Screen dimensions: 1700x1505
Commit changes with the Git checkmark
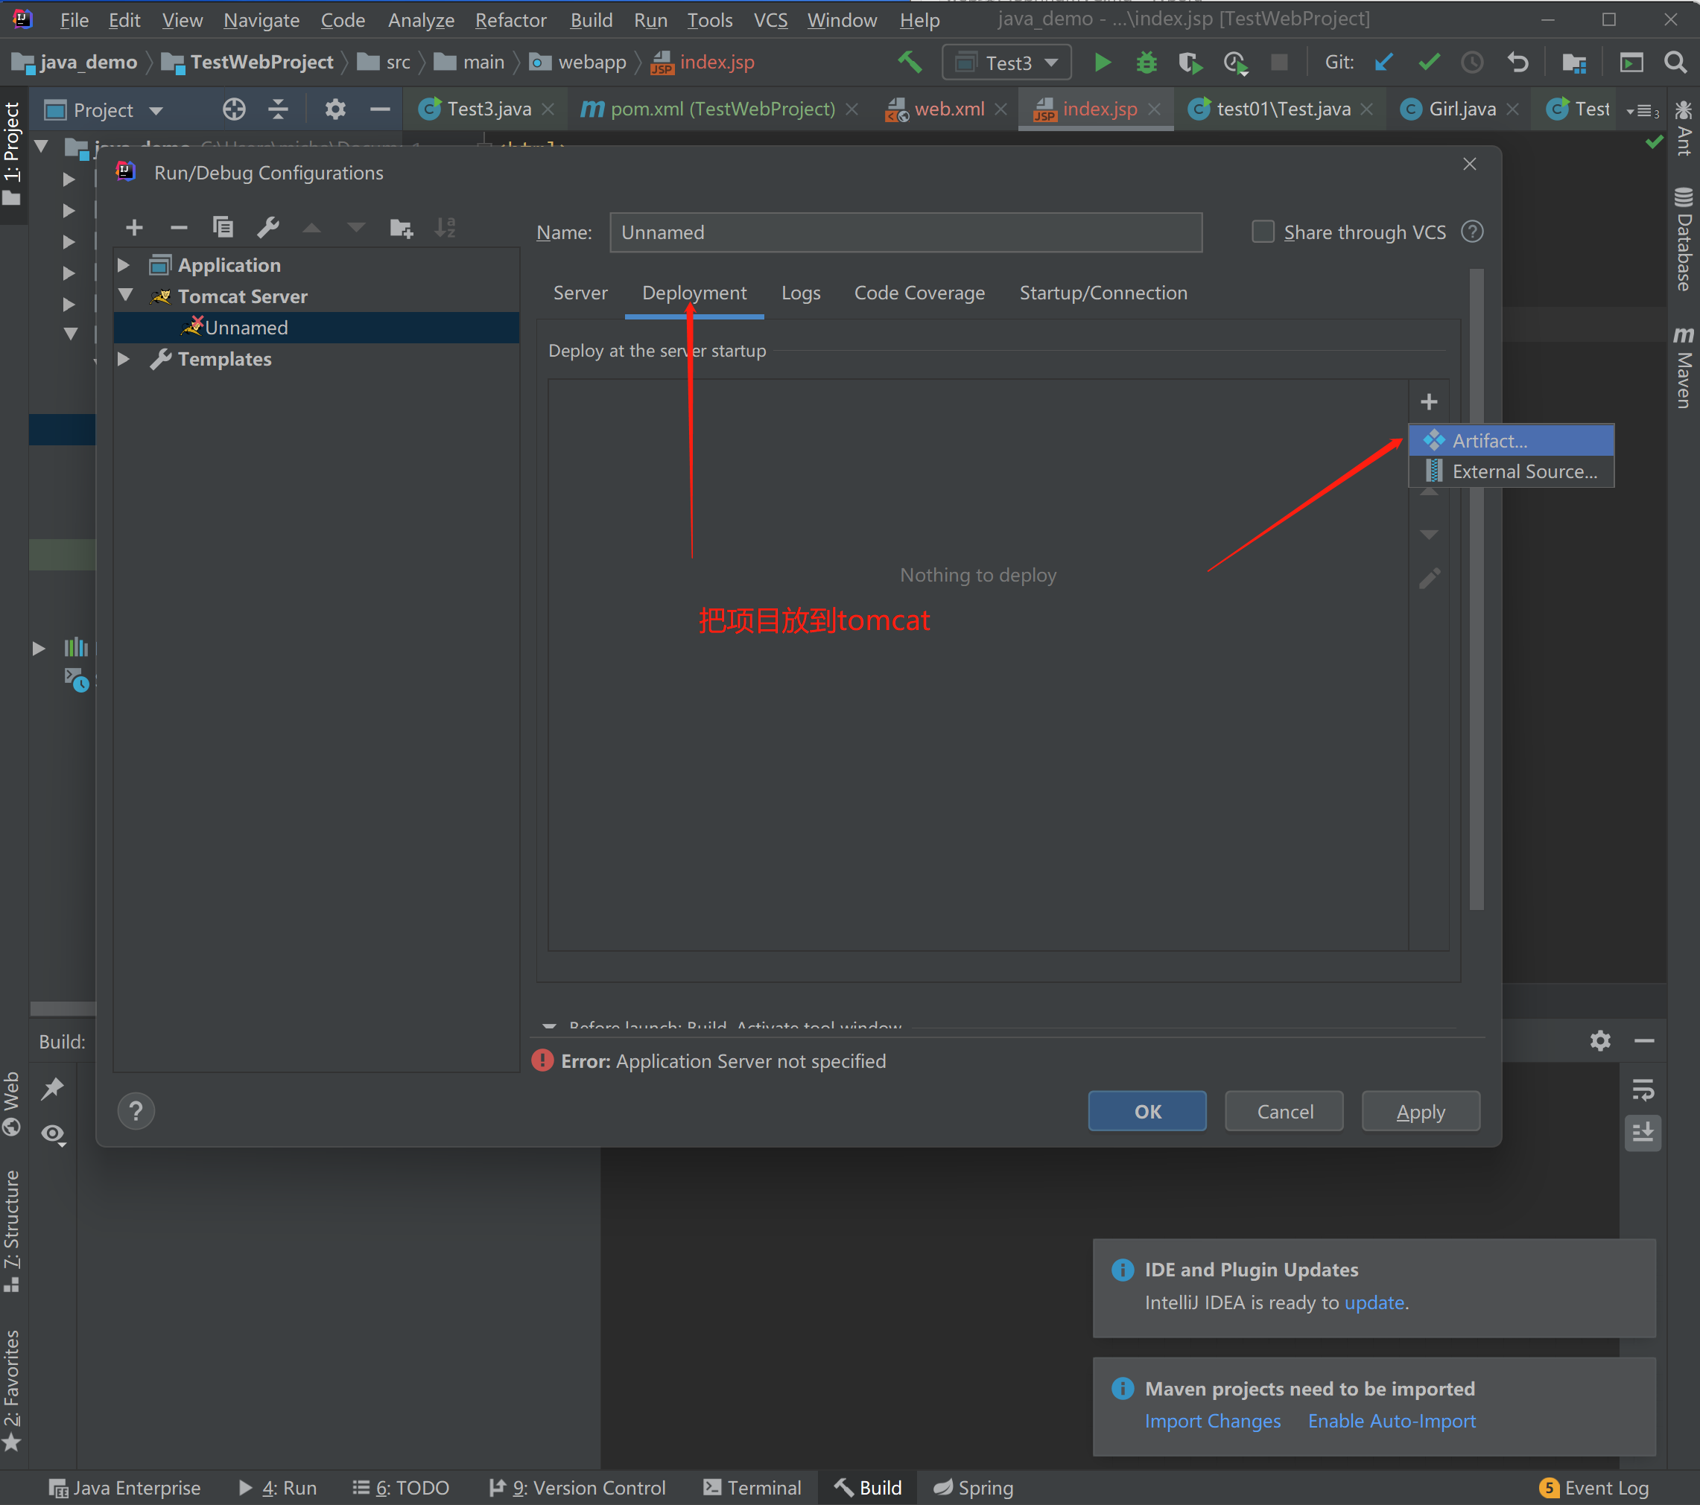point(1429,63)
